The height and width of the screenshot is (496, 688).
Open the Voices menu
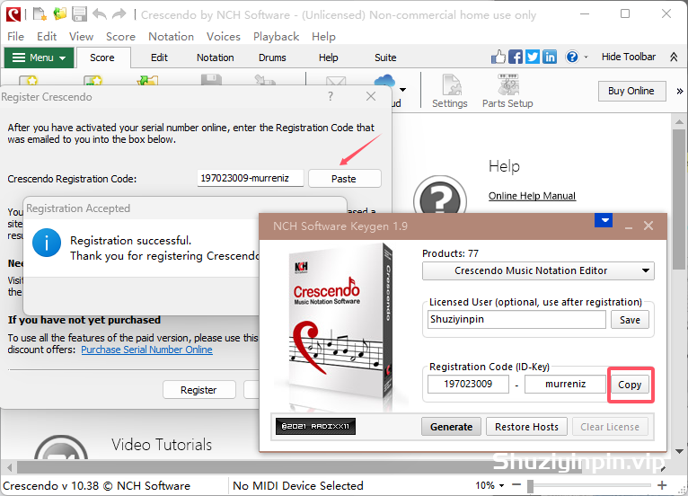point(224,37)
